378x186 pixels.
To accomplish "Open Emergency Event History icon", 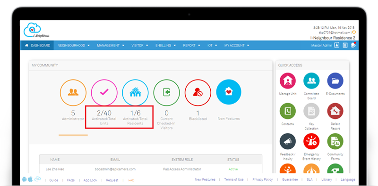I will [x=311, y=142].
